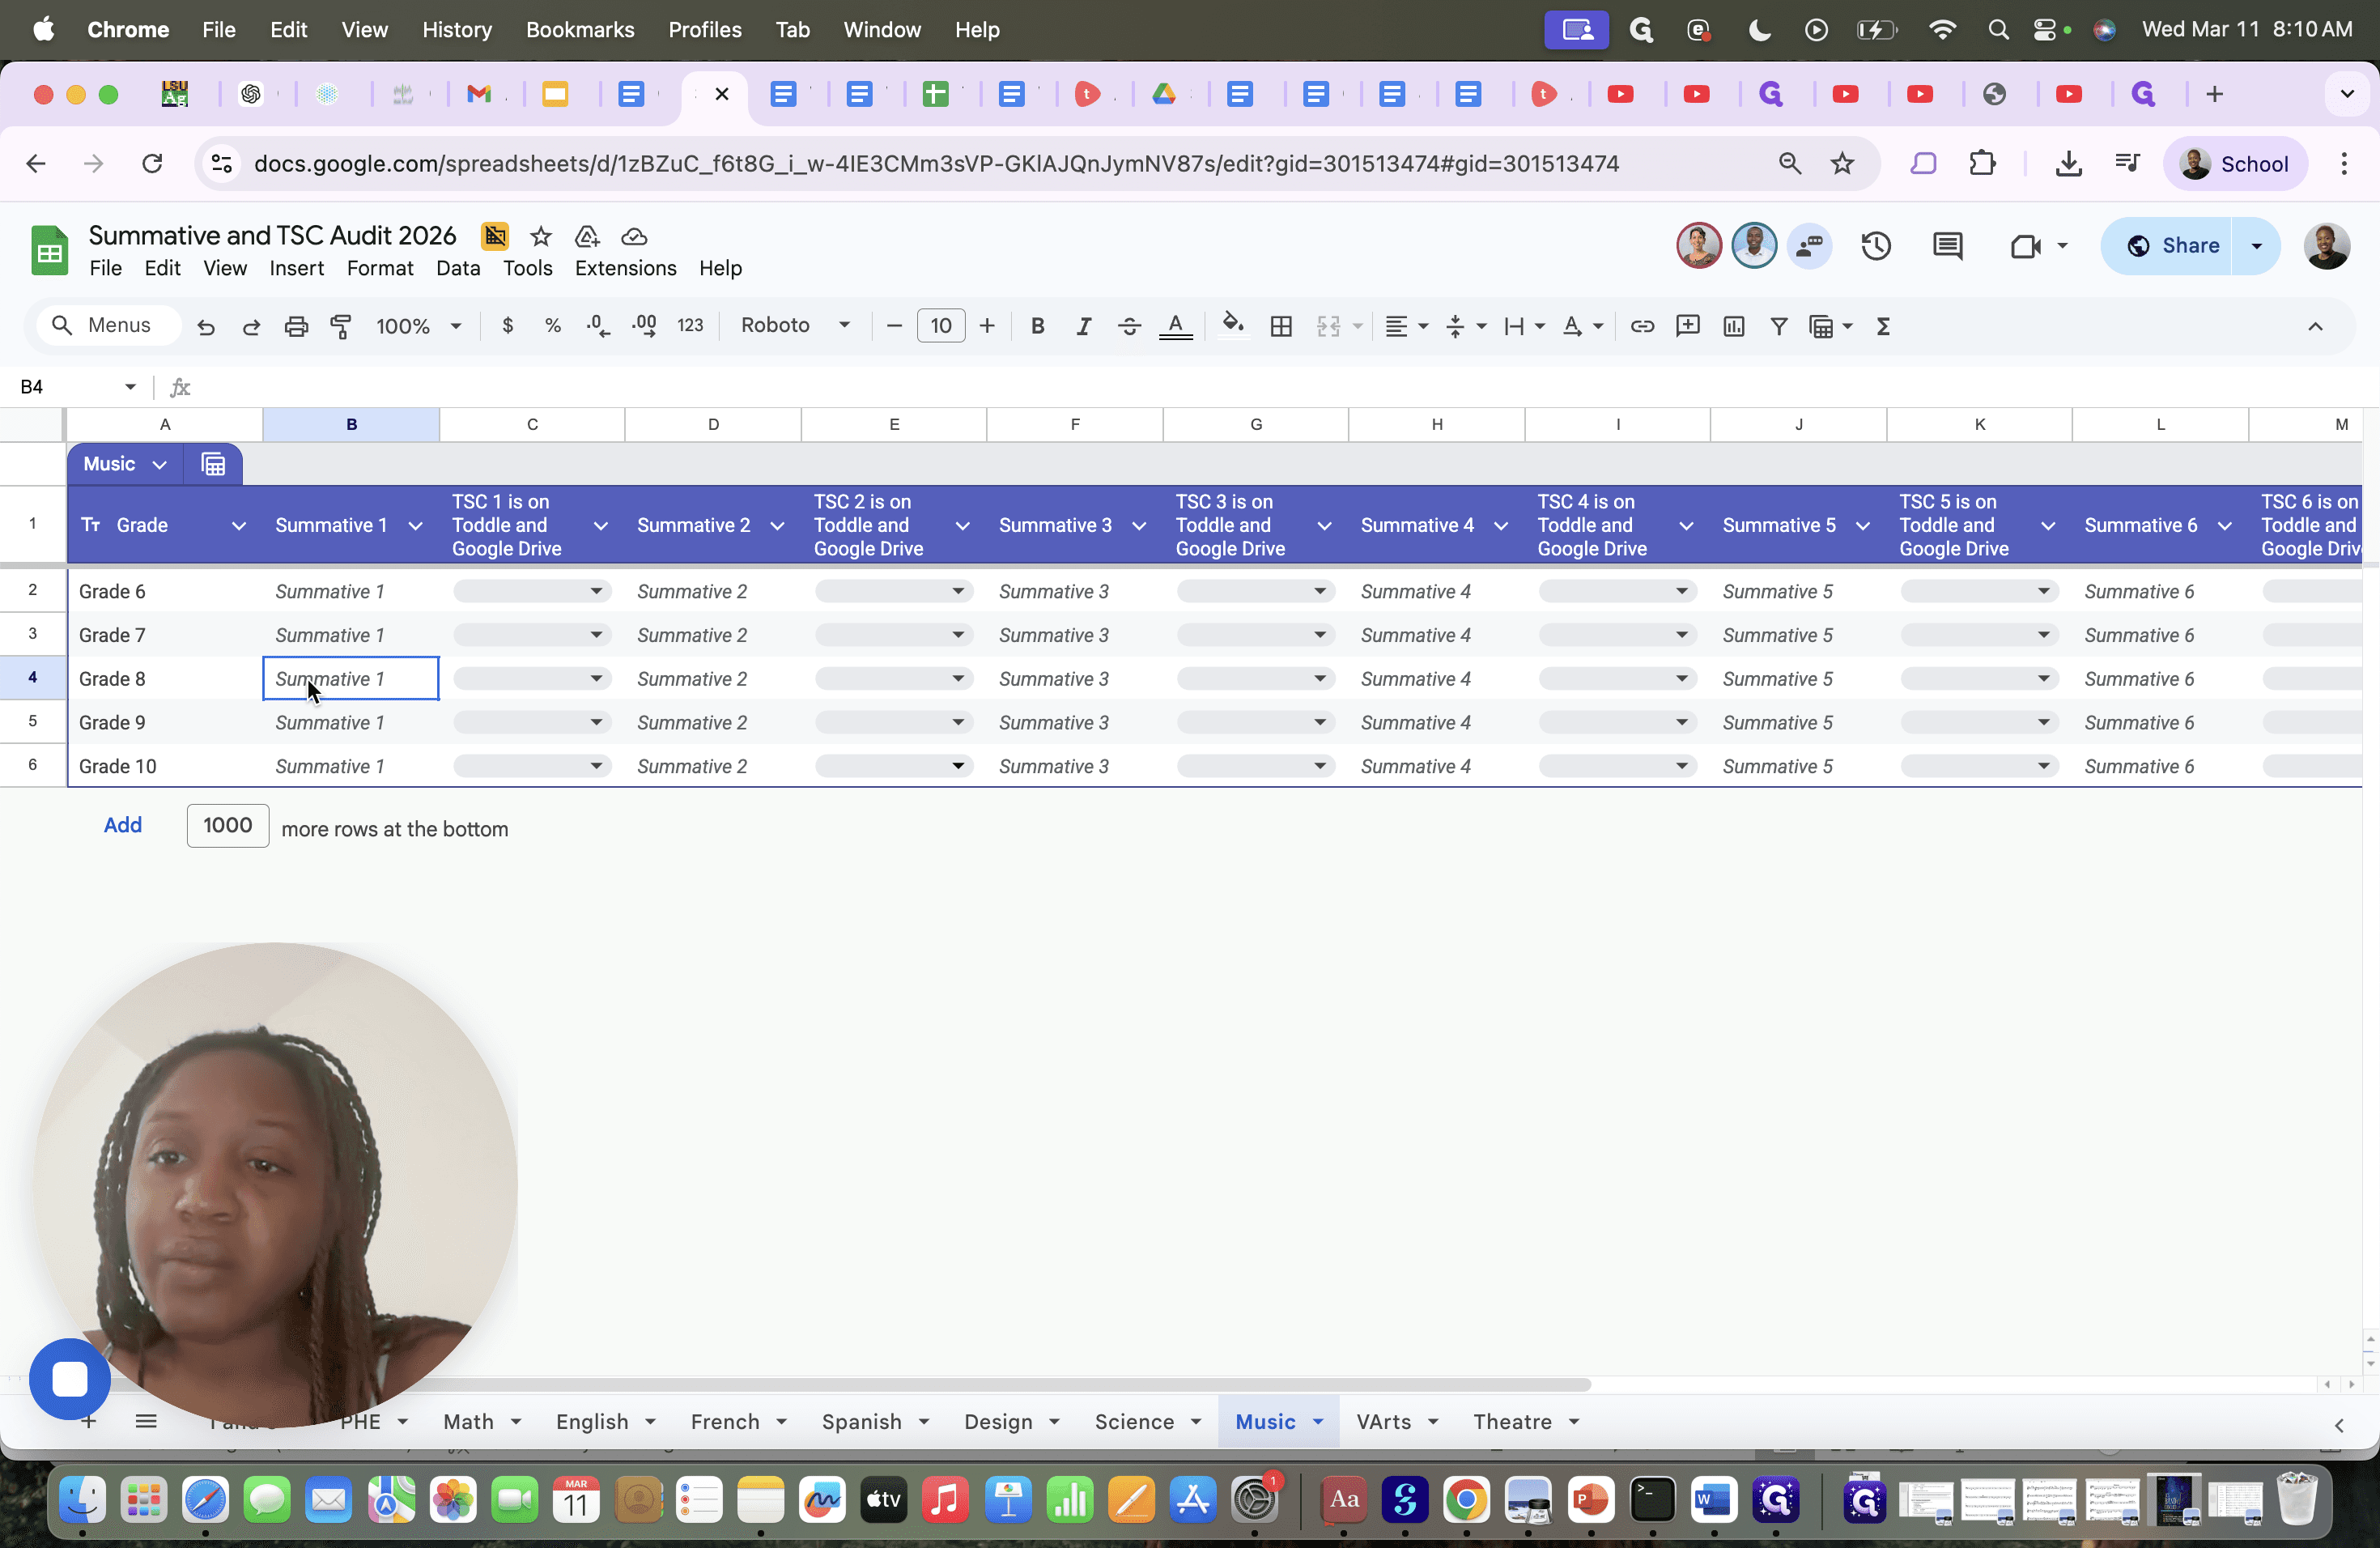Image resolution: width=2380 pixels, height=1548 pixels.
Task: Click the rows count field showing 1000
Action: click(228, 826)
